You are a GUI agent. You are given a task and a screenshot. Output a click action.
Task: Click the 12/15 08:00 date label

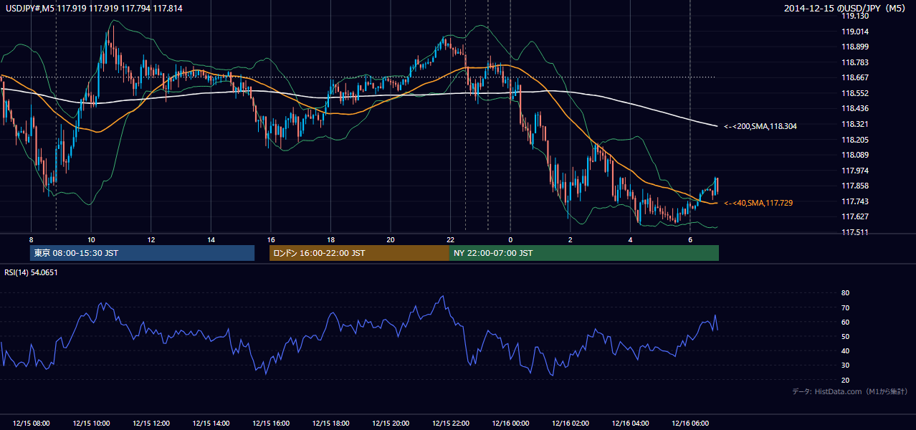point(32,424)
